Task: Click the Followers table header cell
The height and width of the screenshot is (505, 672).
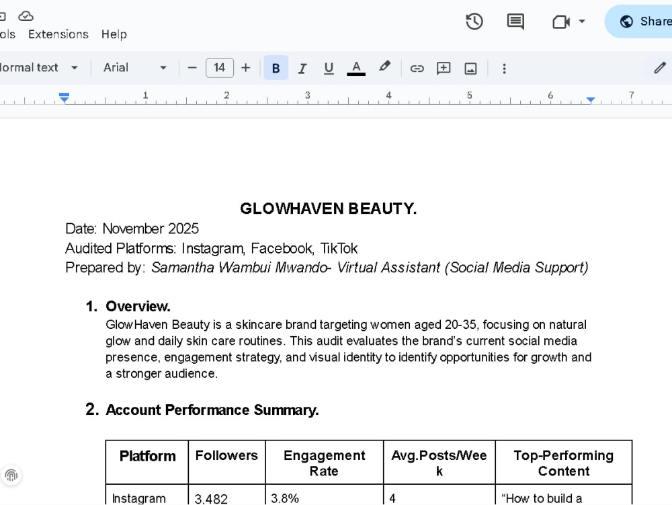Action: tap(226, 462)
